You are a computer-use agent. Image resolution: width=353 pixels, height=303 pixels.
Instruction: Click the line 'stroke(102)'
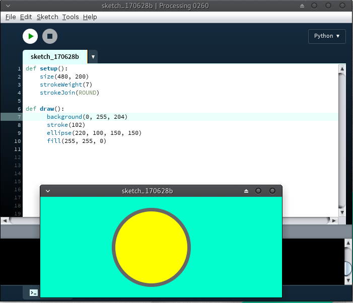66,125
